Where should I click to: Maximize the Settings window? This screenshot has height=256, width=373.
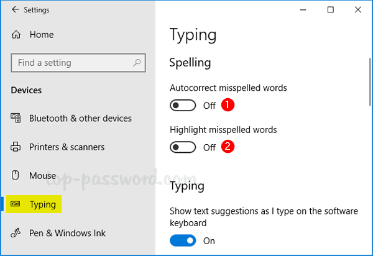pyautogui.click(x=331, y=9)
